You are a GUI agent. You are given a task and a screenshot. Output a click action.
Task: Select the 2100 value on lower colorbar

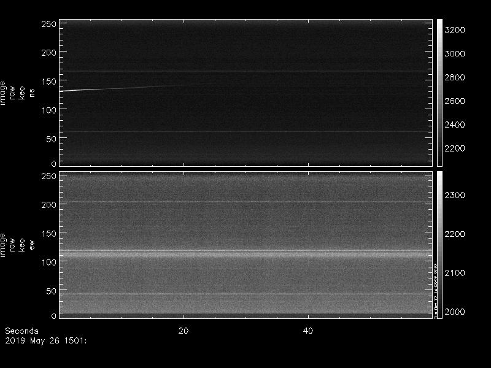(455, 273)
